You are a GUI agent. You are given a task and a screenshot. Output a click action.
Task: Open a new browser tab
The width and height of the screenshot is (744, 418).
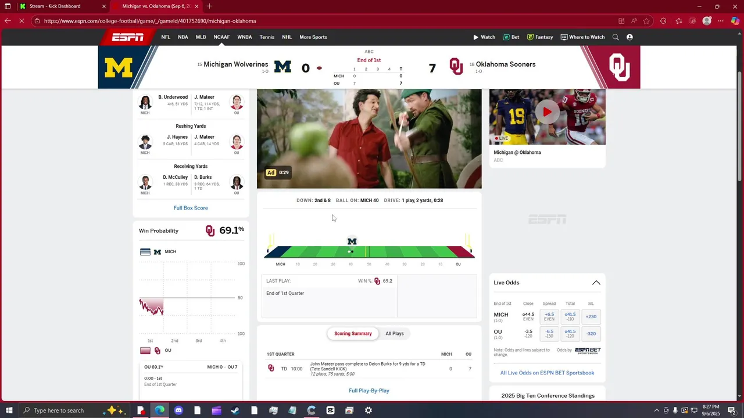click(209, 6)
